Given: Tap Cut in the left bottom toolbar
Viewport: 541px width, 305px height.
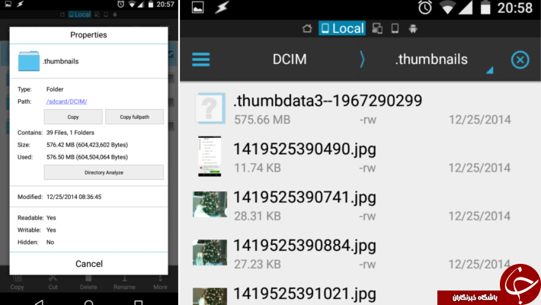Looking at the screenshot, I should (x=53, y=283).
